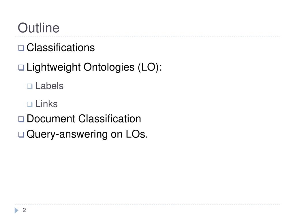Click the bullet beside Query-answering on LOs
This screenshot has width=295, height=221.
[21, 135]
